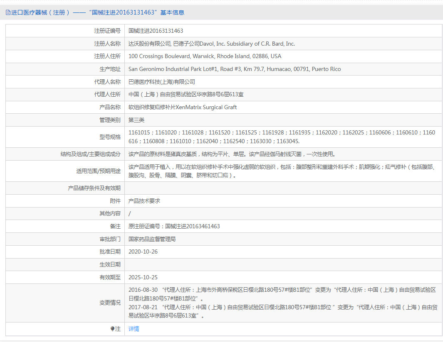This screenshot has height=342, width=443.
Task: Click the 适用范围/预期用途 label
Action: pyautogui.click(x=98, y=171)
